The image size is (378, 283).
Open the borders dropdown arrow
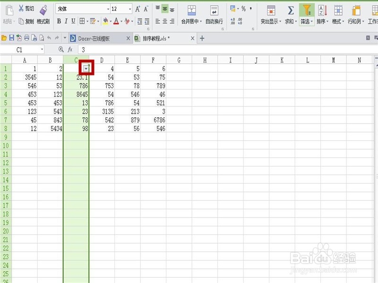click(87, 22)
